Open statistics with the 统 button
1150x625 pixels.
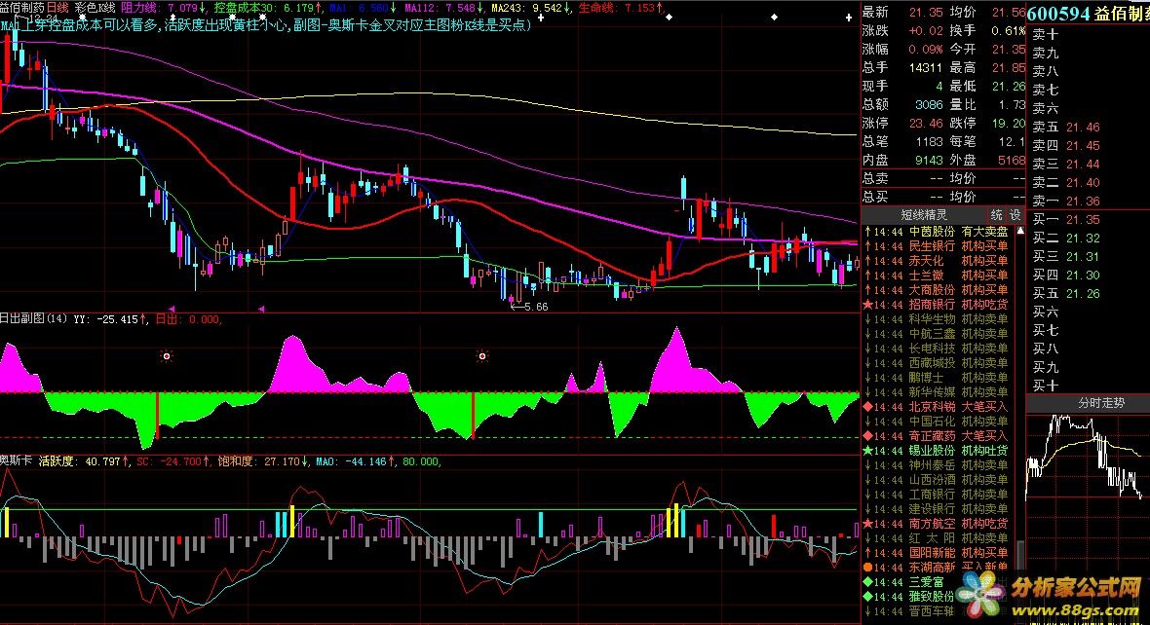point(997,215)
